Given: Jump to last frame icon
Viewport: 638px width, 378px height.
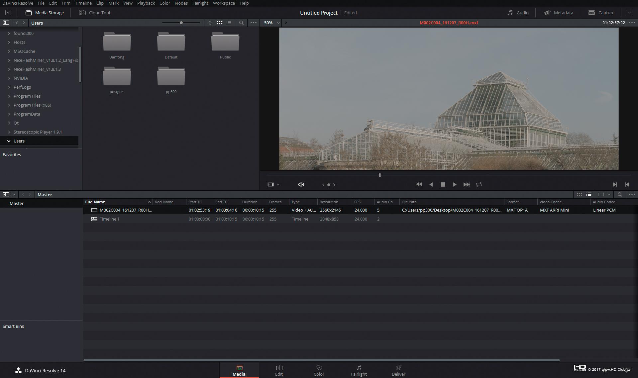Looking at the screenshot, I should [467, 184].
